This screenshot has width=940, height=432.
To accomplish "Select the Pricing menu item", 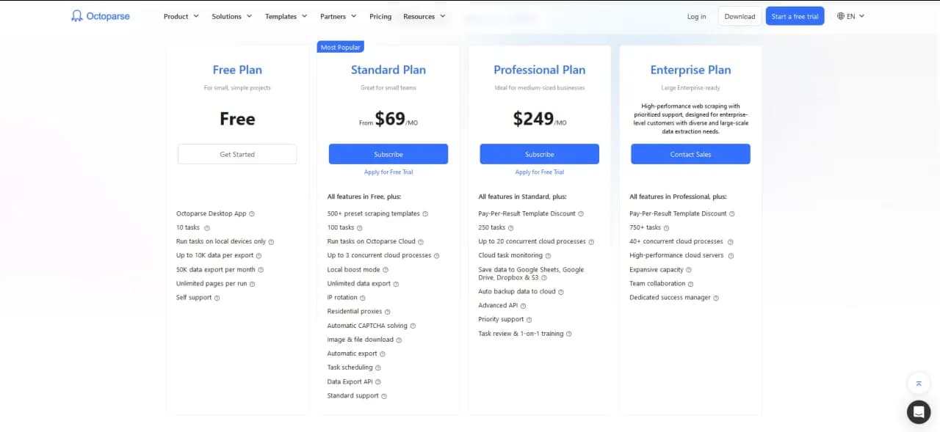I will pyautogui.click(x=380, y=15).
